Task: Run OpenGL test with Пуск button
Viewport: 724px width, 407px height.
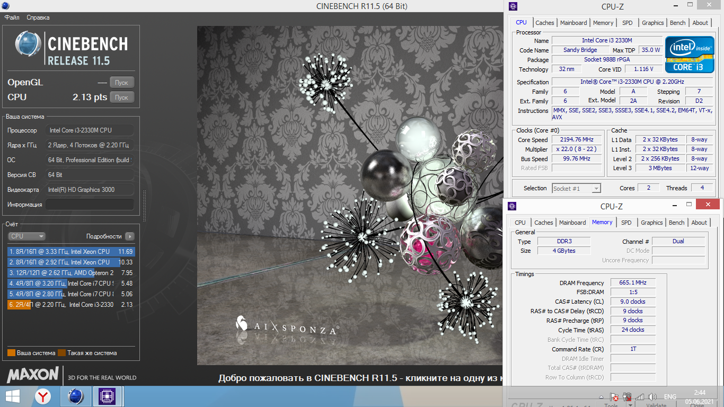Action: [x=121, y=83]
